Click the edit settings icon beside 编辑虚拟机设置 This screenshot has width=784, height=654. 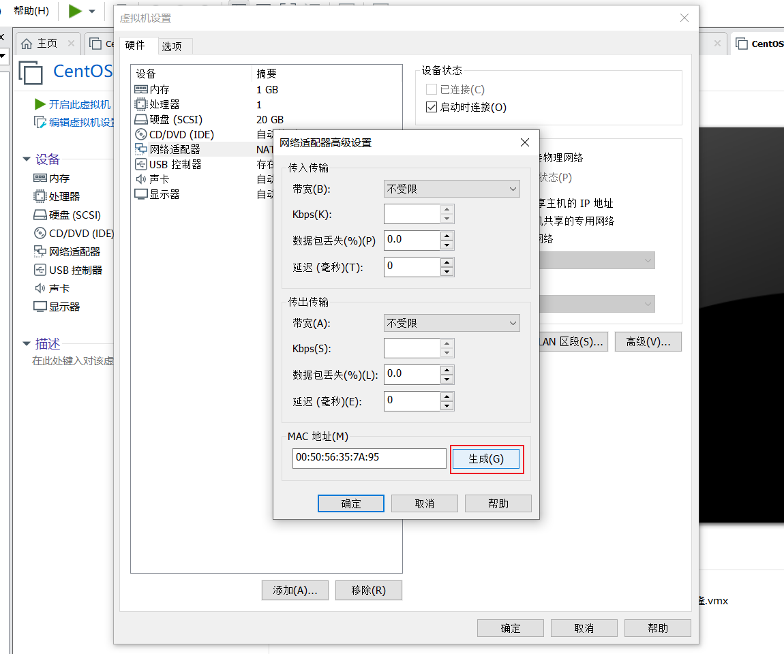tap(40, 123)
